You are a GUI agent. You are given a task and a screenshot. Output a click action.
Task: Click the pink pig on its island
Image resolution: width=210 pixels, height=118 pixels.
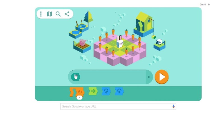[x=83, y=42]
